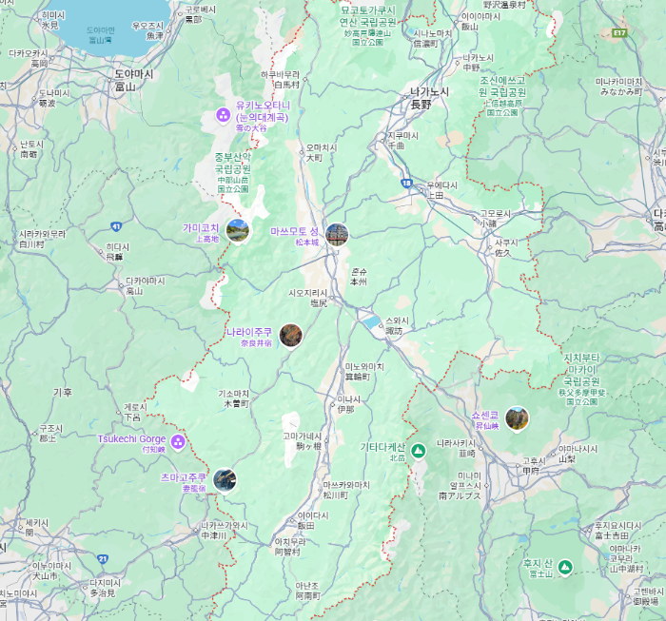666x621 pixels.
Task: Click the 츠마고주쿠 photo marker
Action: [x=225, y=480]
